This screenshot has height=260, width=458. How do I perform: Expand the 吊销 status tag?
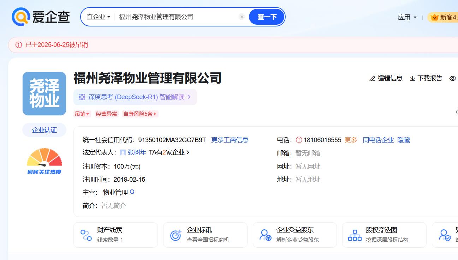pos(82,114)
